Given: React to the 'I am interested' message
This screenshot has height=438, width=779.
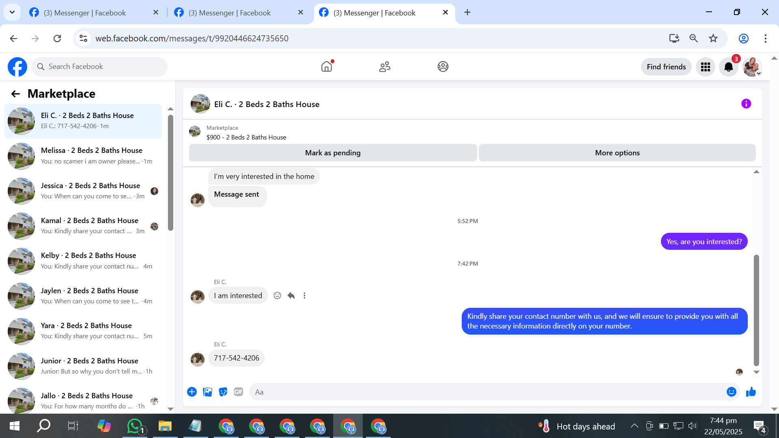Looking at the screenshot, I should 277,296.
